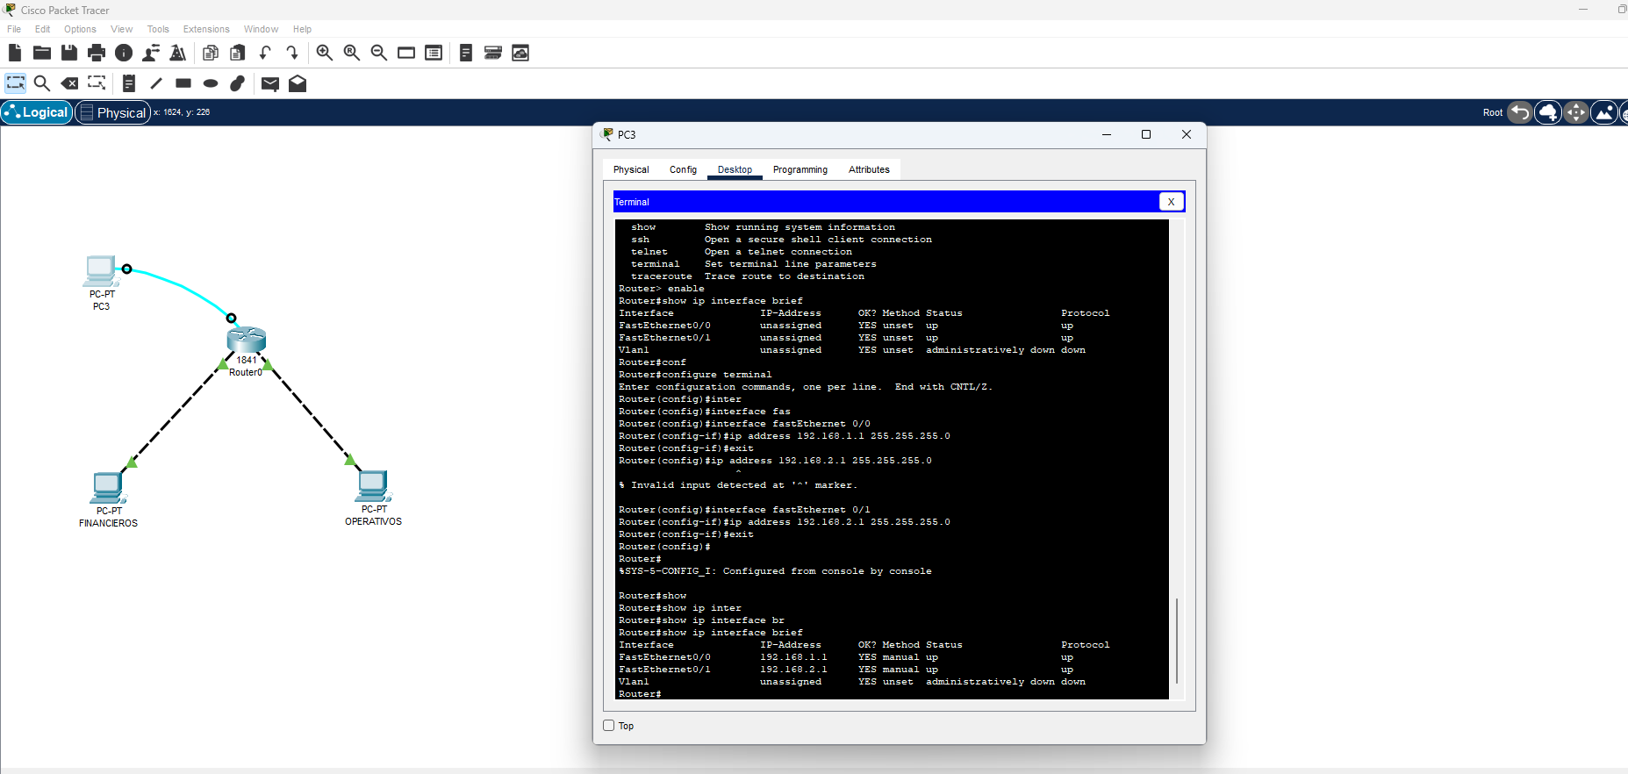
Task: Switch to the Logical workspace view
Action: [37, 112]
